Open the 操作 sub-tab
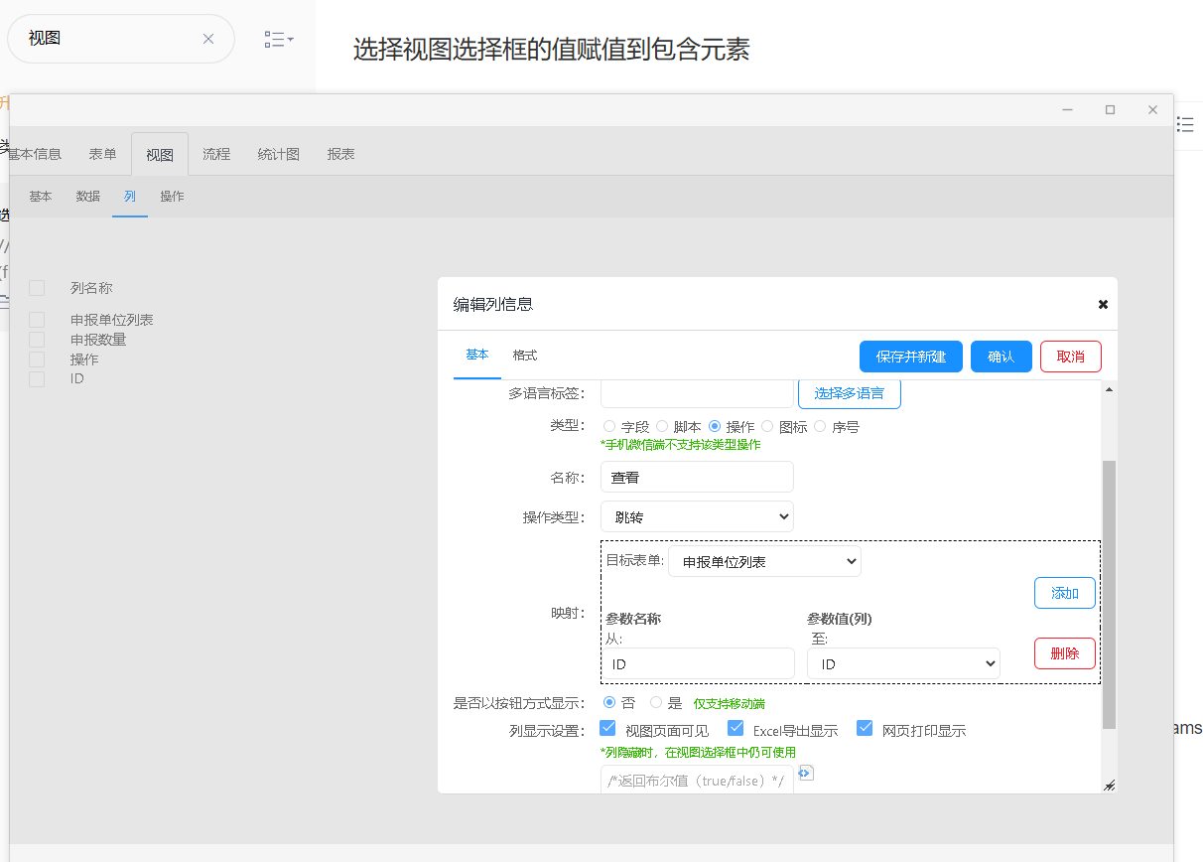 coord(172,197)
